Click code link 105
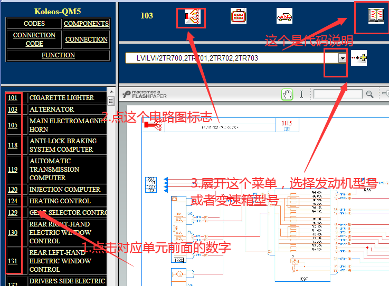The image size is (389, 286). [x=13, y=125]
